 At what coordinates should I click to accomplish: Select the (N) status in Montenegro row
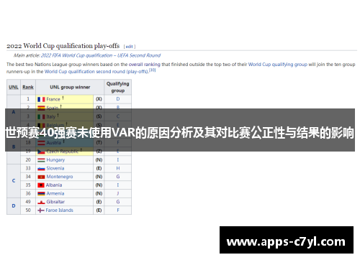click(99, 177)
